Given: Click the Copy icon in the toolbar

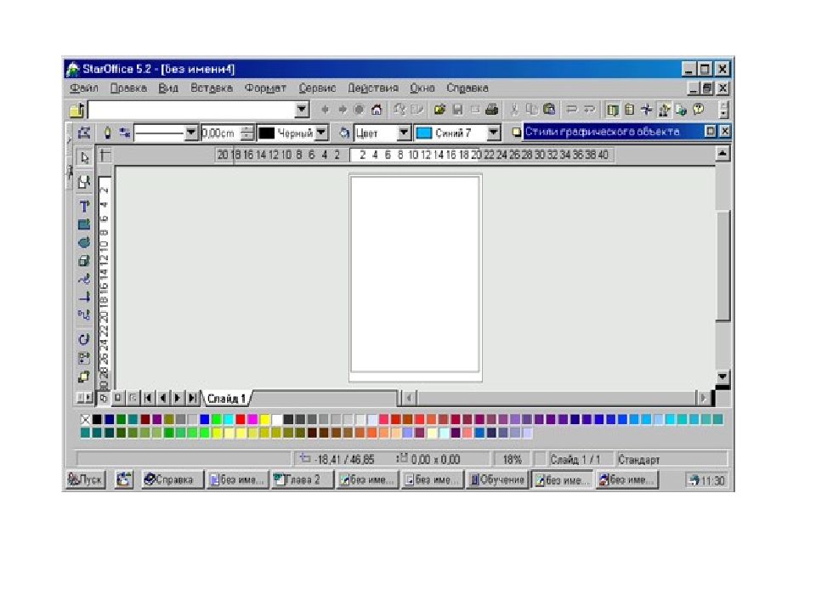Looking at the screenshot, I should pos(531,110).
